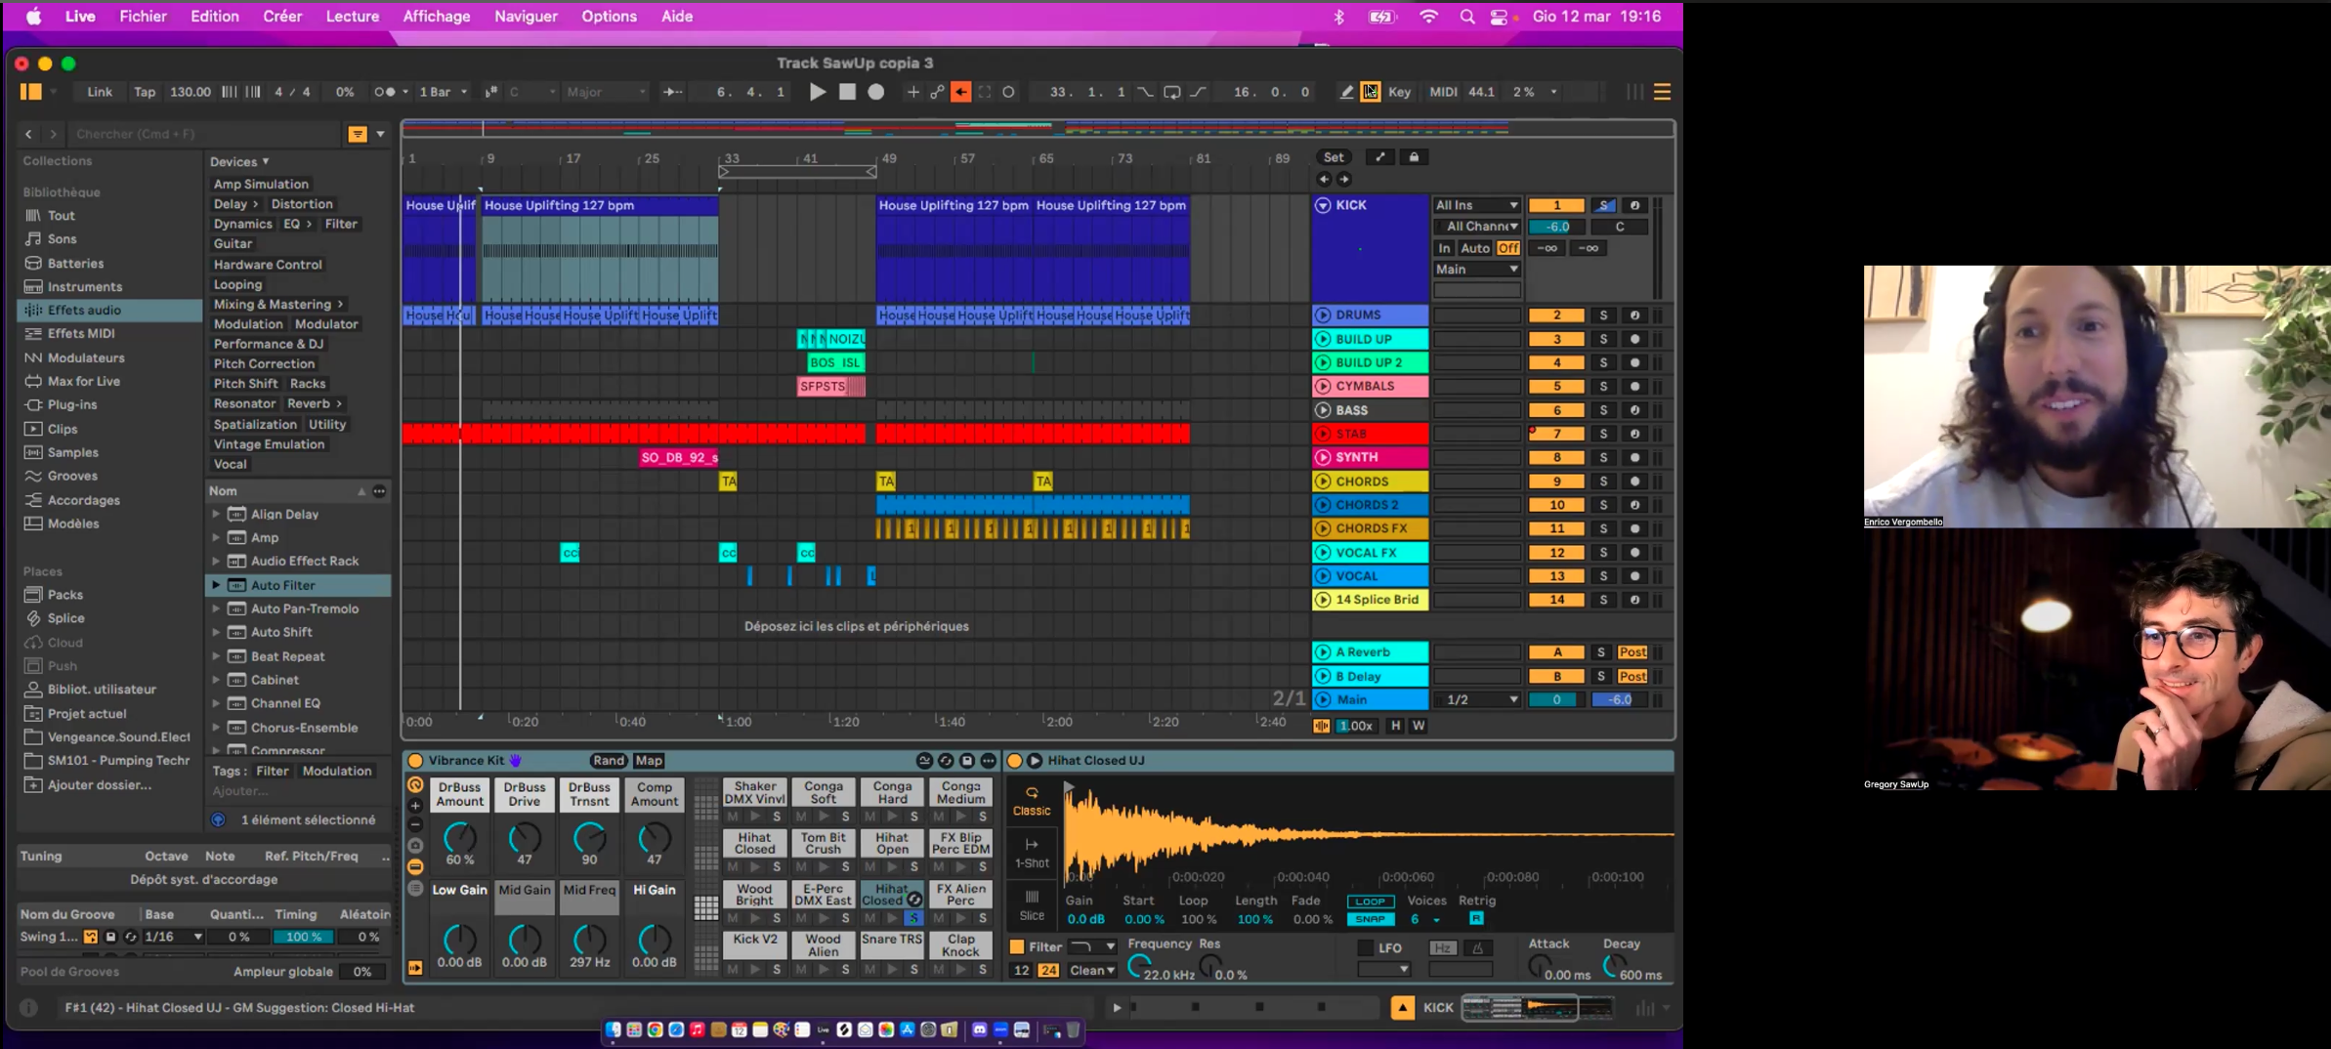2331x1049 pixels.
Task: Toggle the SNAP button in Simpler
Action: 1370,919
